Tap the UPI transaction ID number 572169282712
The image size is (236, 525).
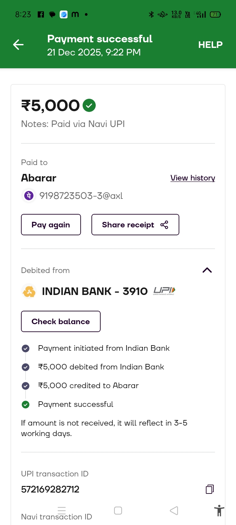pyautogui.click(x=50, y=490)
